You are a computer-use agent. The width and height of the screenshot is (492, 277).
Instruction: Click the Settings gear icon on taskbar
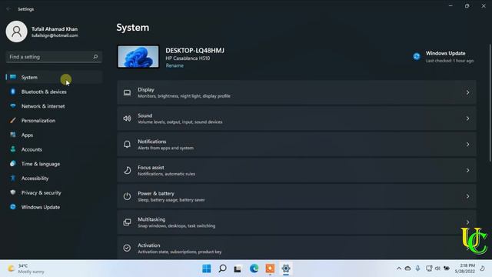285,269
